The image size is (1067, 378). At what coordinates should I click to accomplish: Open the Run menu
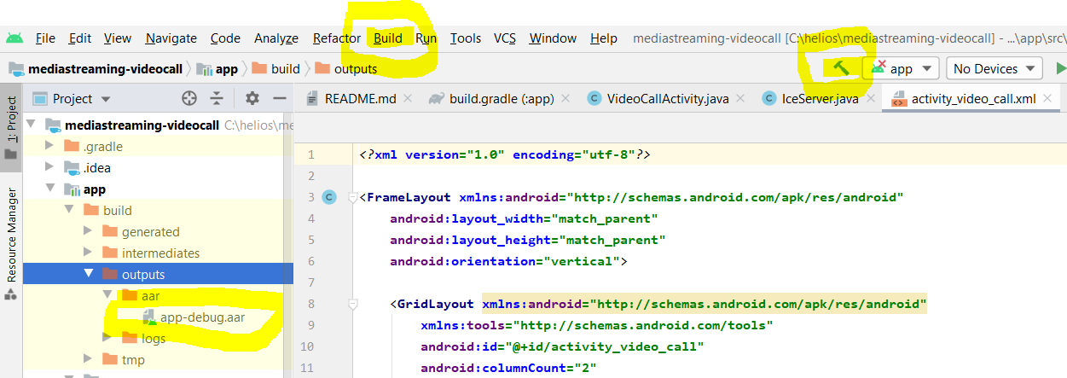tap(426, 38)
